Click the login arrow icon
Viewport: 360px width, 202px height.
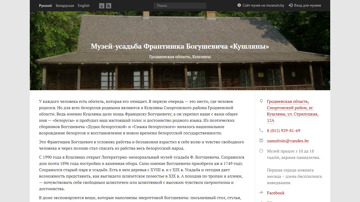coord(291,5)
